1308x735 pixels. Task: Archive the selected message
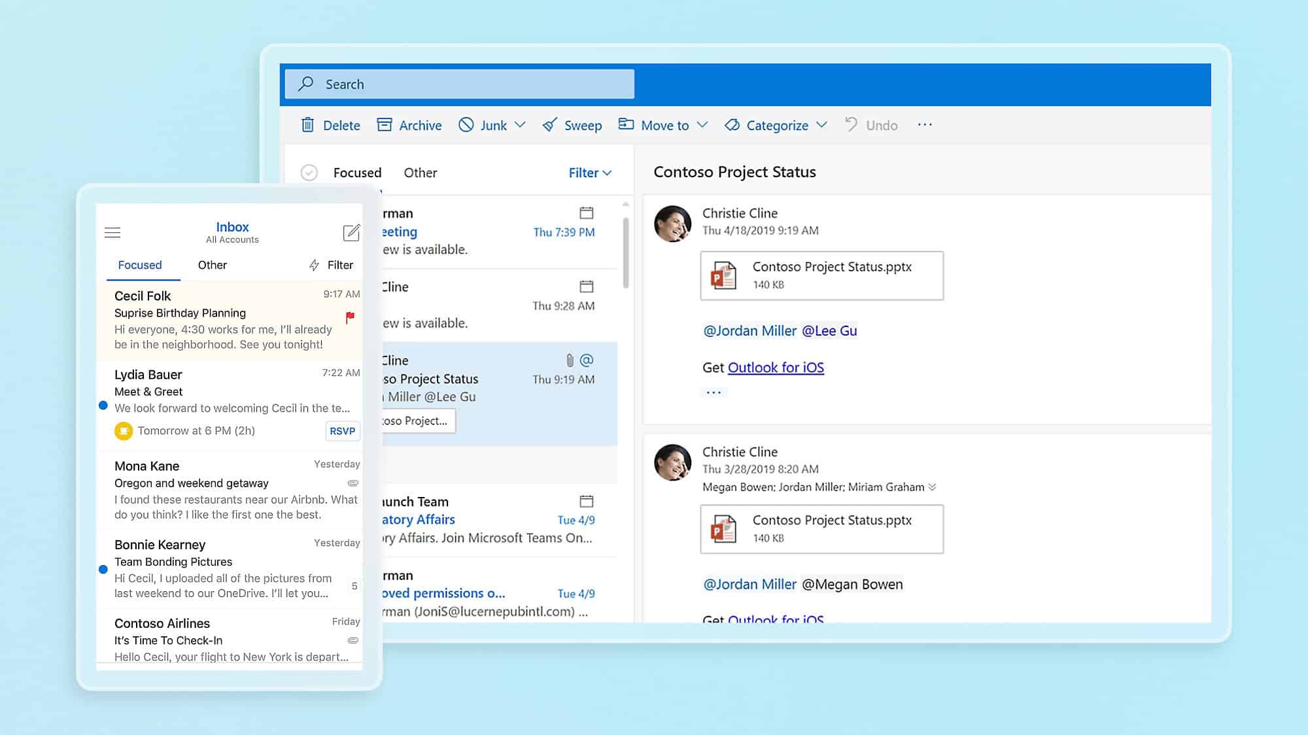tap(409, 125)
